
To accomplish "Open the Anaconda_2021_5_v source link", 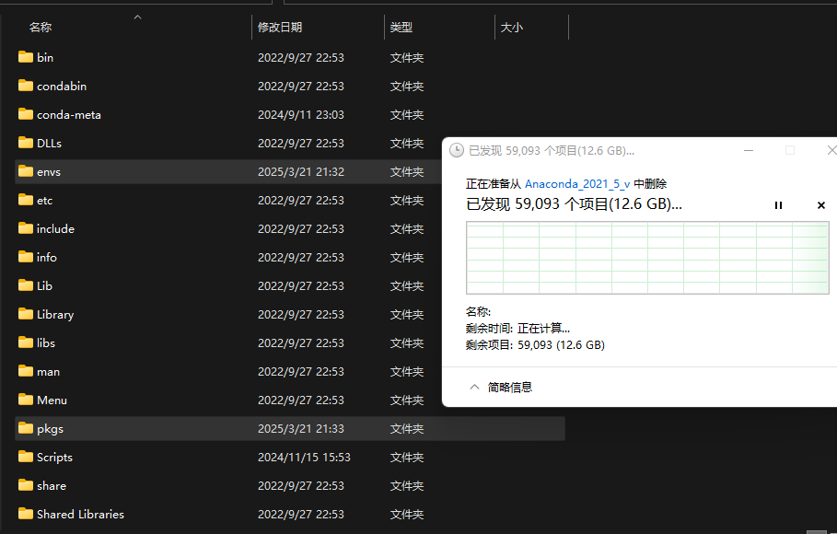I will click(577, 184).
